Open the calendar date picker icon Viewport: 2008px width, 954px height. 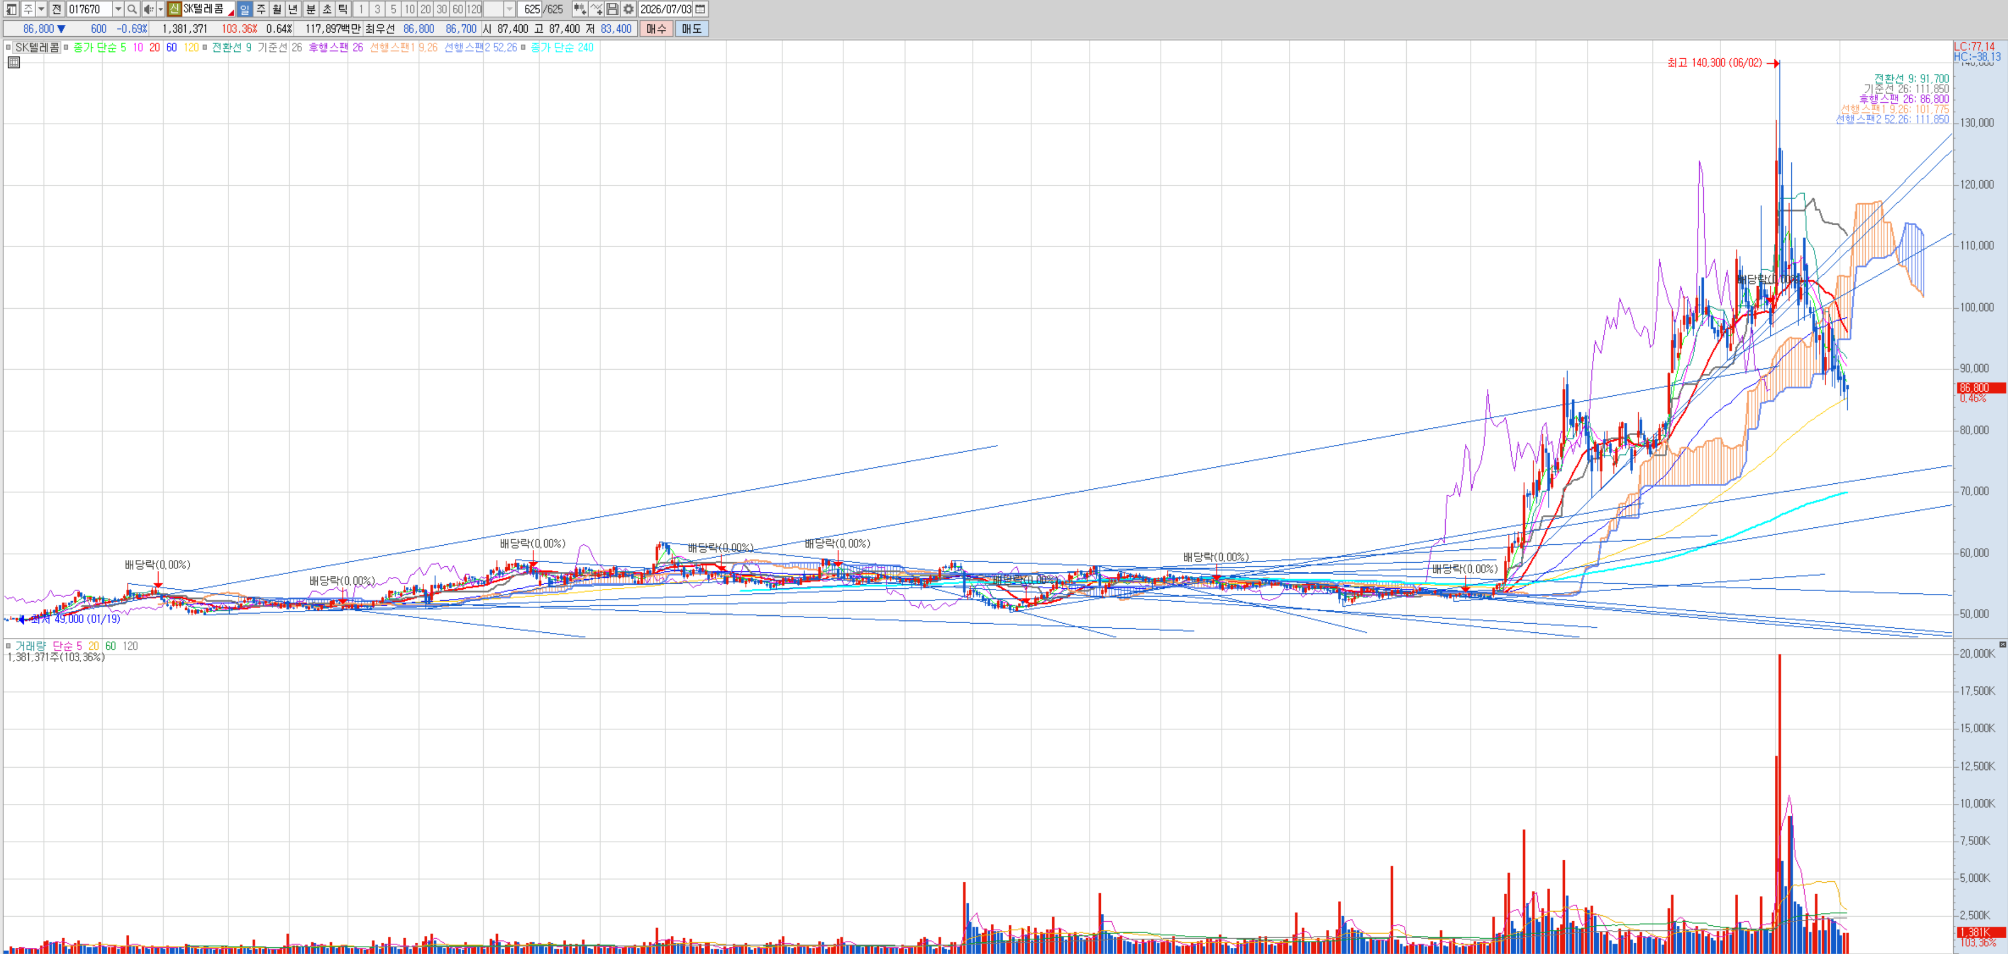pyautogui.click(x=701, y=10)
